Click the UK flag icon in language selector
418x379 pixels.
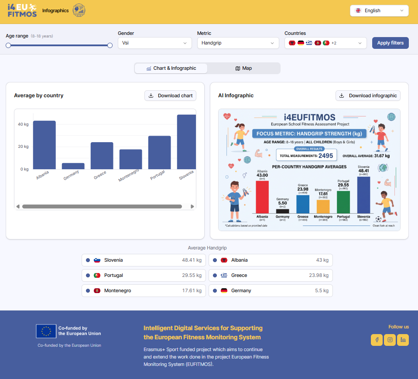click(x=358, y=10)
